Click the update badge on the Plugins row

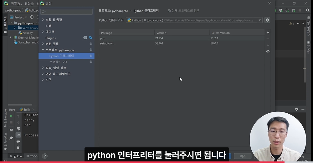85,38
